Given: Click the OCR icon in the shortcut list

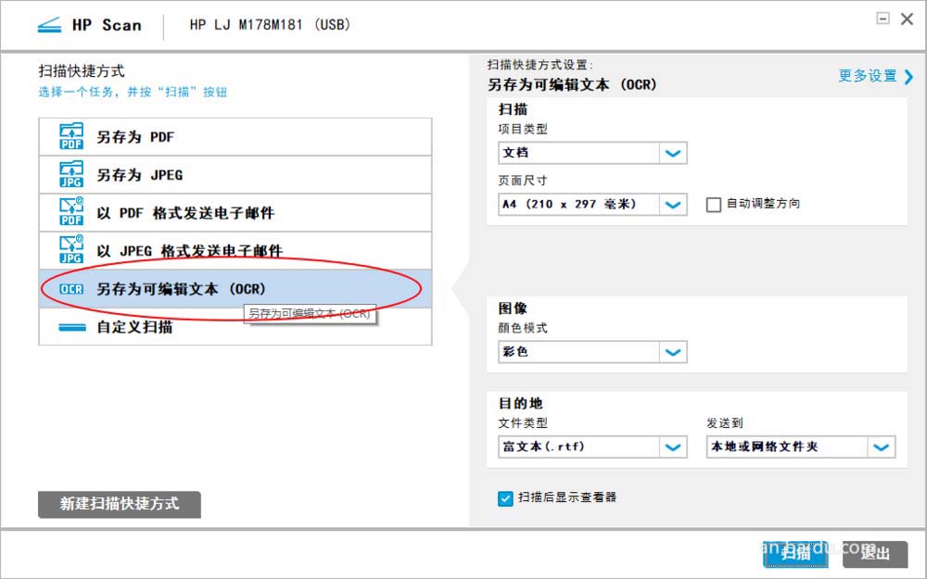Looking at the screenshot, I should (x=71, y=289).
